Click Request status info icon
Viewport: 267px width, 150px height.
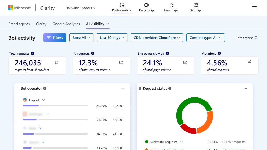170,88
